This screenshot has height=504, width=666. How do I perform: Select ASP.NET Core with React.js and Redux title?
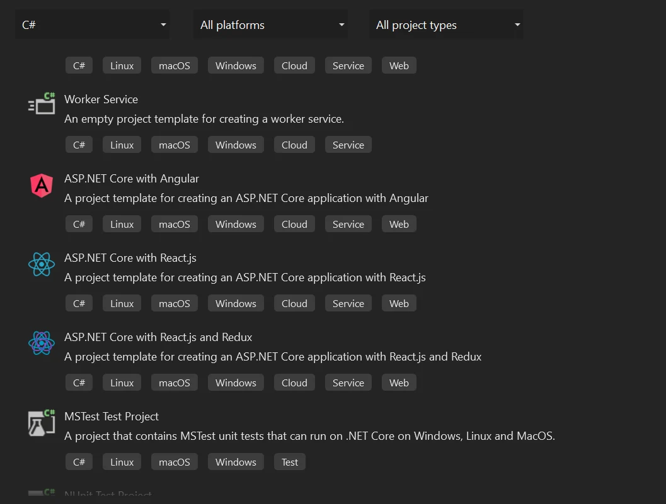click(158, 337)
